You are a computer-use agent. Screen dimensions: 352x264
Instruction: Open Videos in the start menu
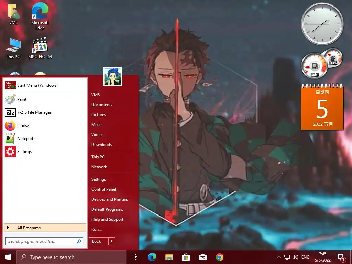97,135
